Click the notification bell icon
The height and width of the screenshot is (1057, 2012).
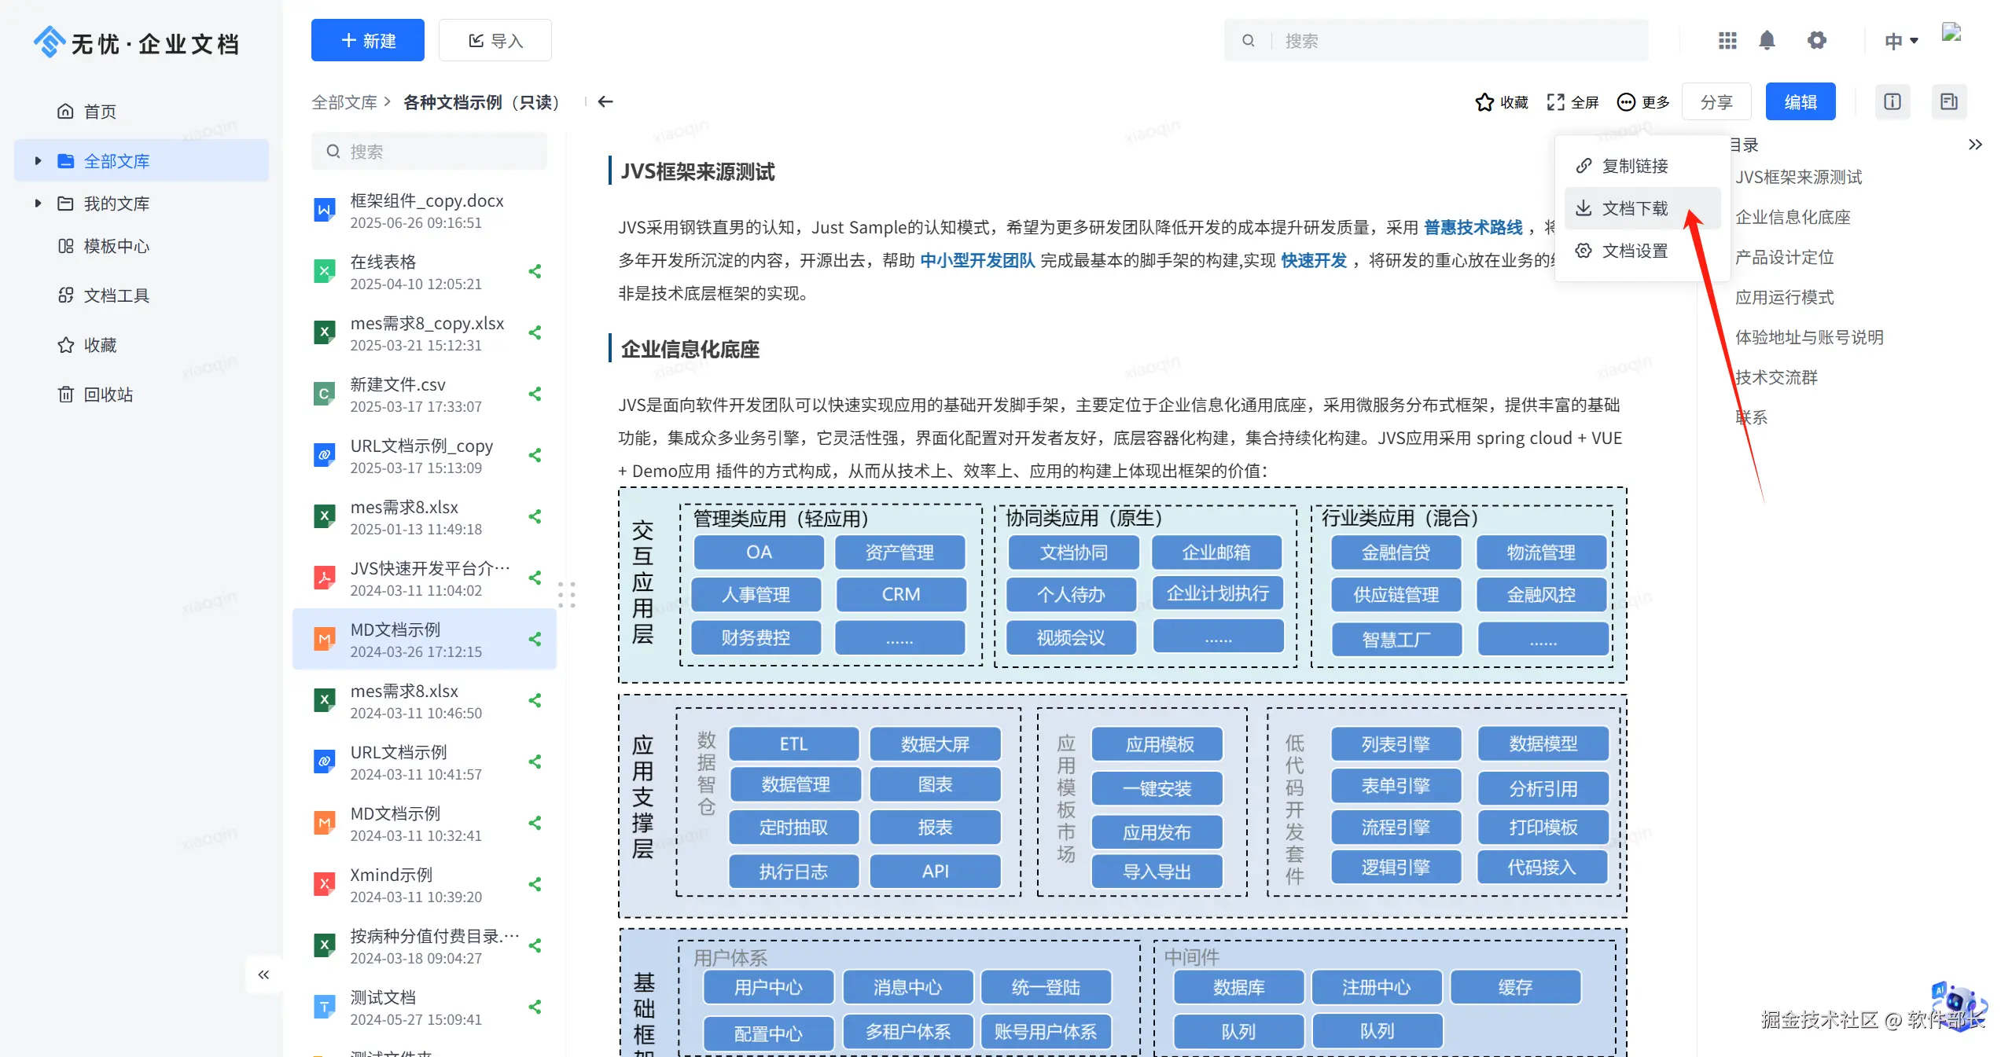pyautogui.click(x=1767, y=40)
